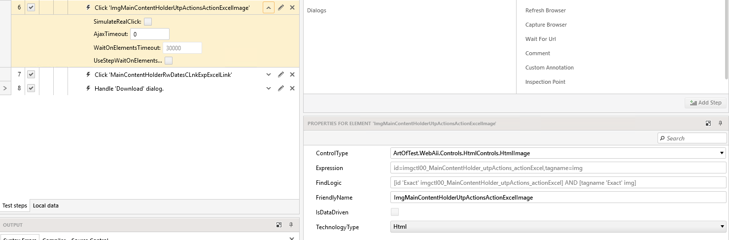
Task: Edit step 6 with the pencil icon
Action: [280, 7]
